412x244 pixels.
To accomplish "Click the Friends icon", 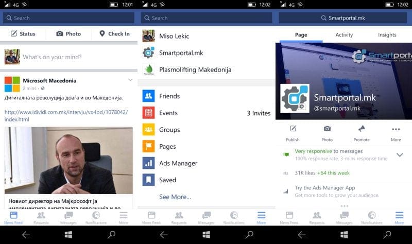I will (x=148, y=96).
